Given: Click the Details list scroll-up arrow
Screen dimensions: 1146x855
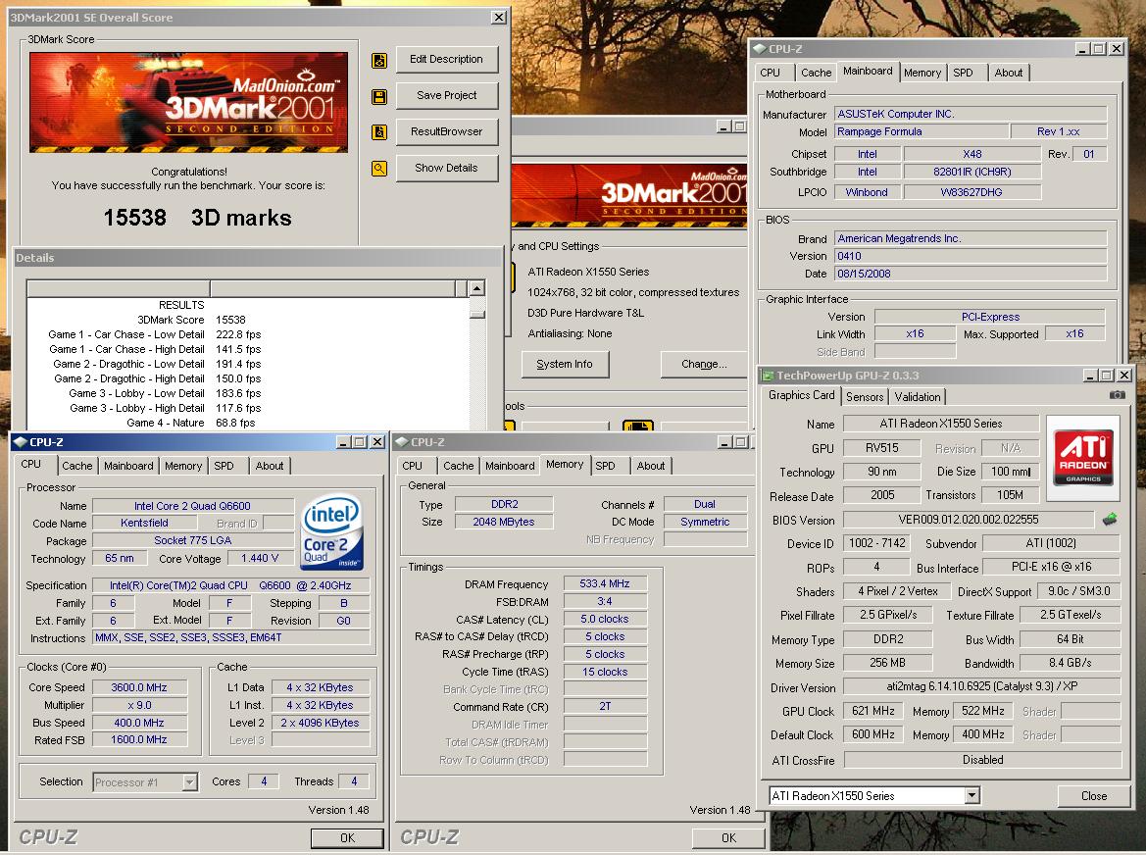Looking at the screenshot, I should pyautogui.click(x=477, y=288).
